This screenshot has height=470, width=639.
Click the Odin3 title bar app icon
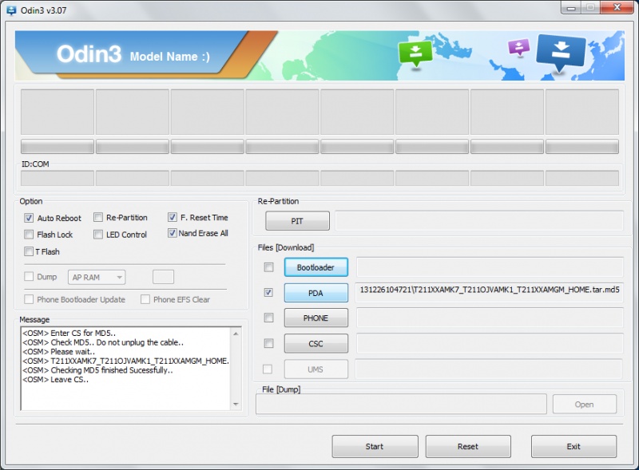point(11,10)
